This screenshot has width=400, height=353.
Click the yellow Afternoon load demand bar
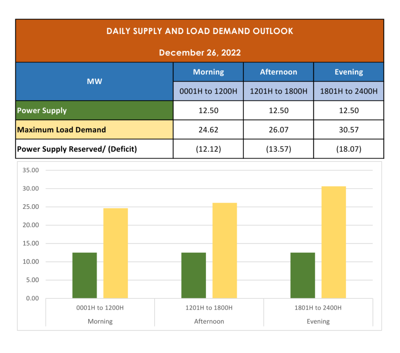pyautogui.click(x=225, y=251)
